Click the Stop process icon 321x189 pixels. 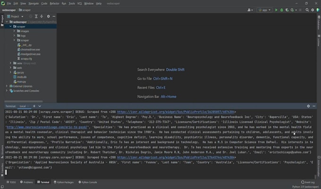pos(300,10)
